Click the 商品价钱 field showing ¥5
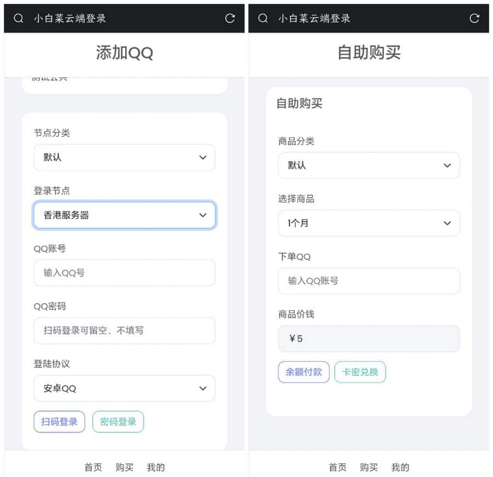The width and height of the screenshot is (493, 477). click(369, 339)
